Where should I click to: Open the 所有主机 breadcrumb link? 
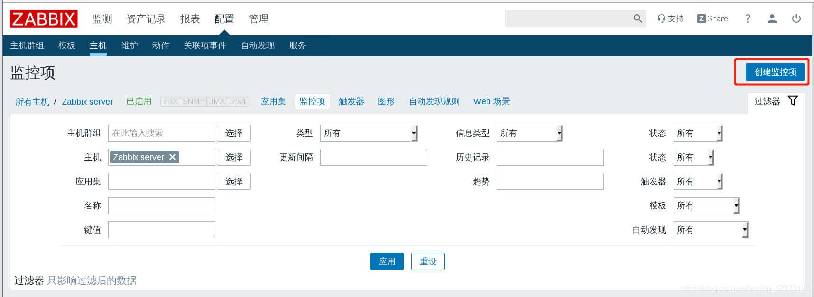(x=32, y=102)
